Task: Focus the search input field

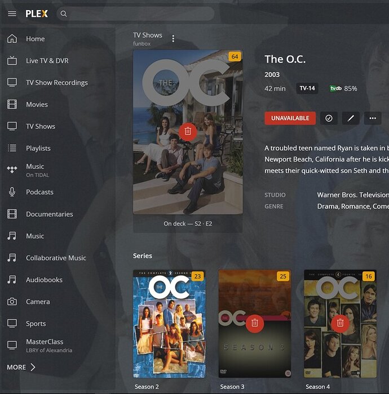Action: tap(136, 14)
